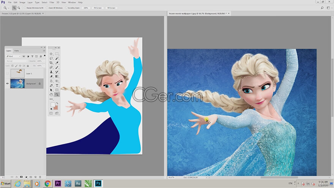Screen dimensions: 334x188
Task: Reset to default foreground and background colors
Action: click(x=51, y=109)
